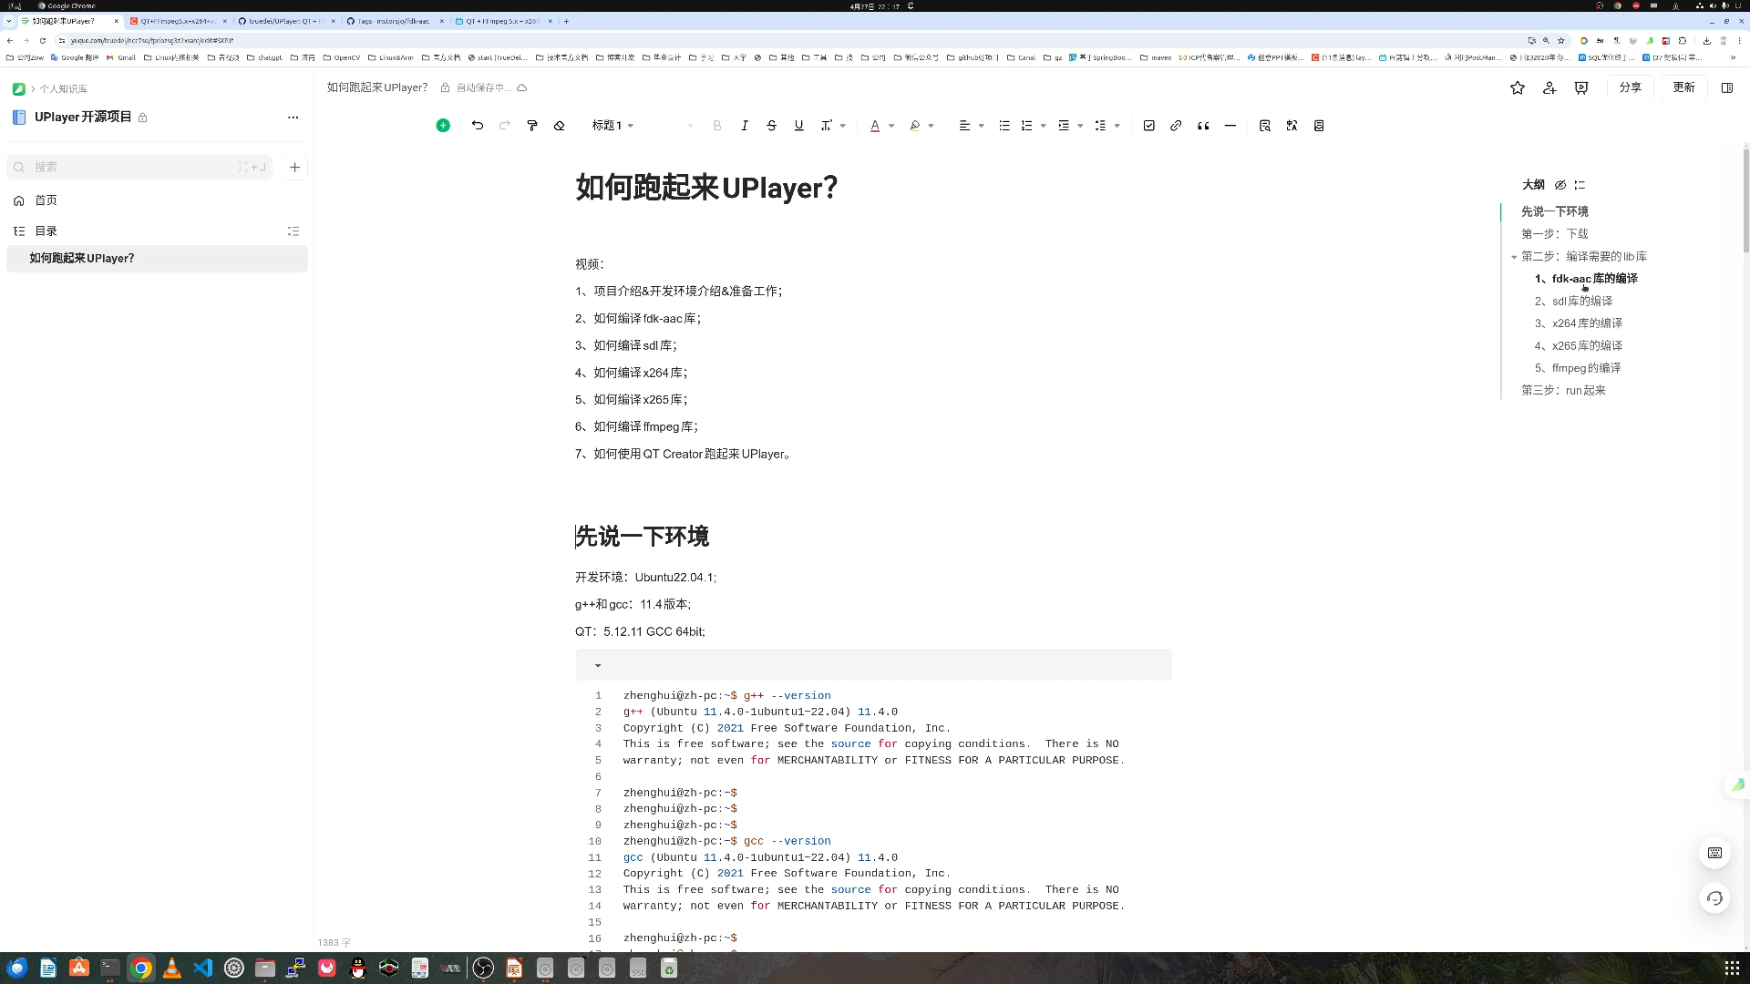
Task: Open the help support floating button
Action: [x=1714, y=898]
